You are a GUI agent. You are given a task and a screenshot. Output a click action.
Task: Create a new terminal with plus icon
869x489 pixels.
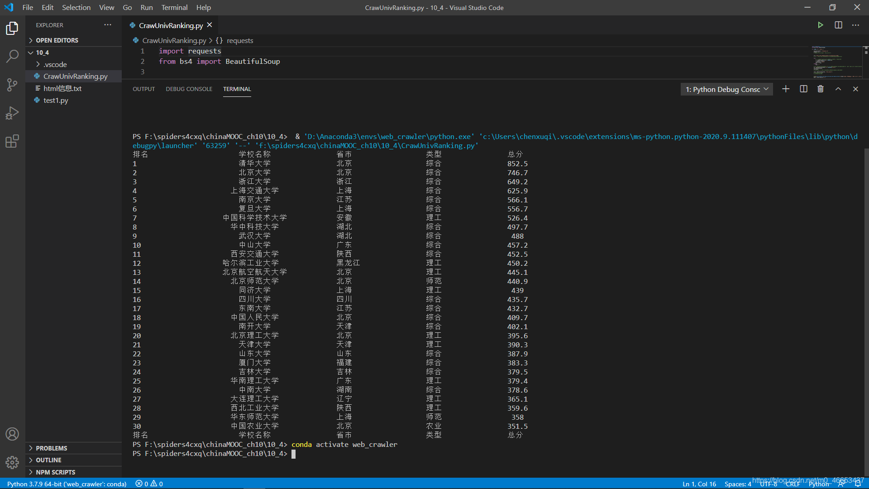click(x=786, y=89)
